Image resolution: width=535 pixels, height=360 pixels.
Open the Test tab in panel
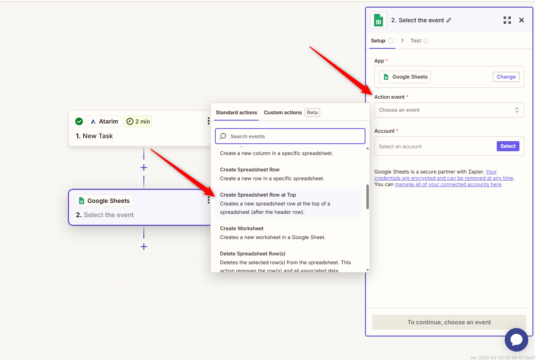point(416,41)
